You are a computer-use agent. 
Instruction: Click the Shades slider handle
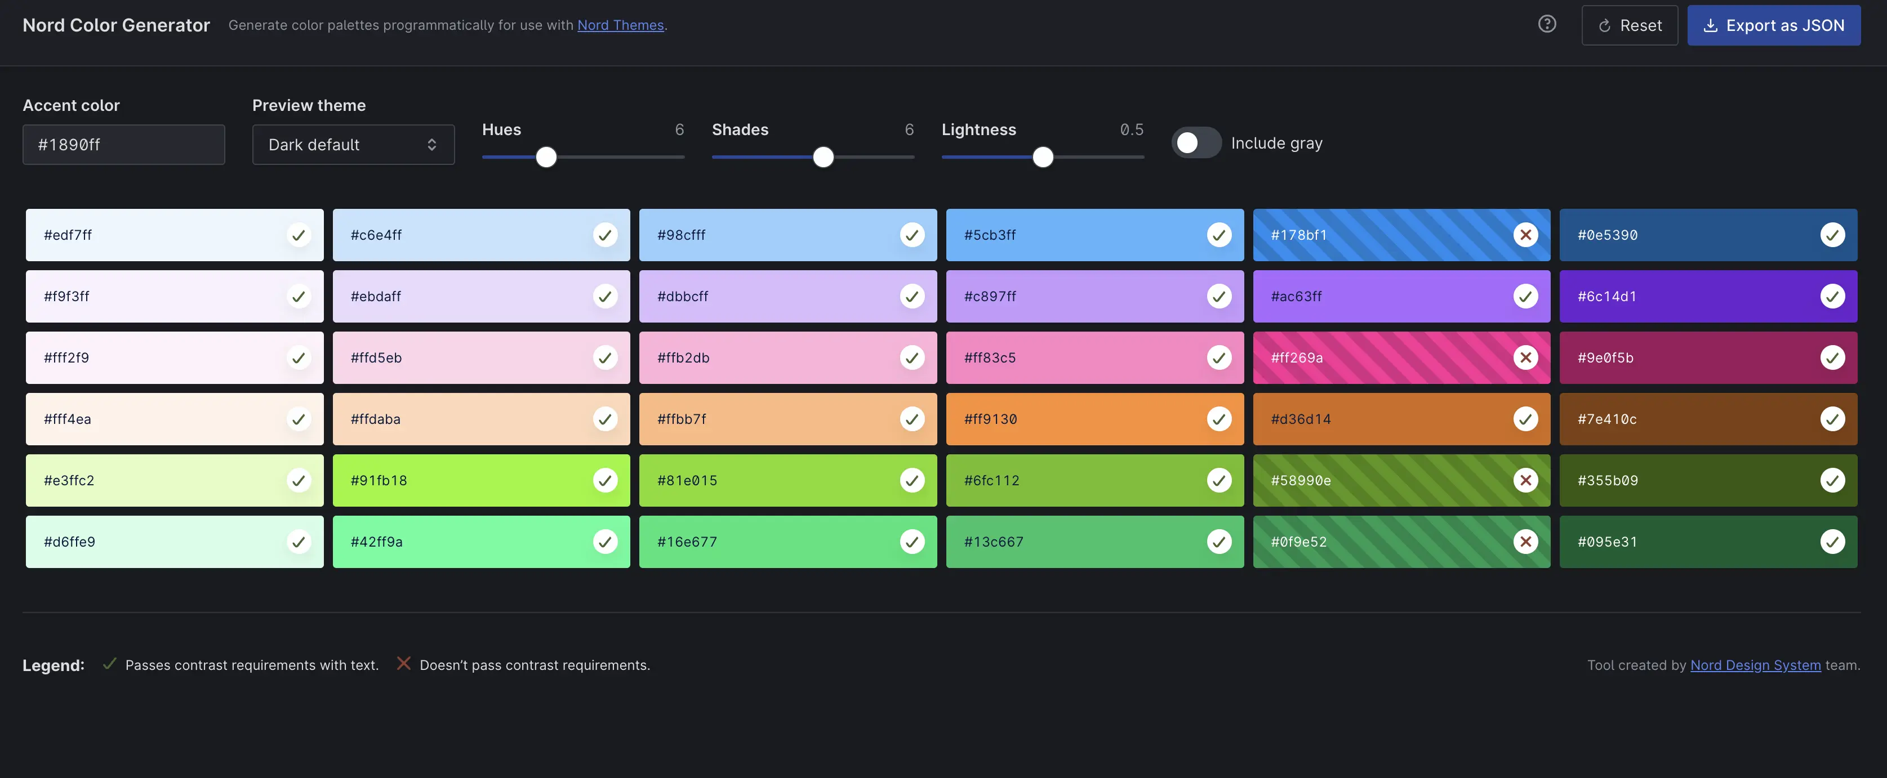[x=824, y=157]
